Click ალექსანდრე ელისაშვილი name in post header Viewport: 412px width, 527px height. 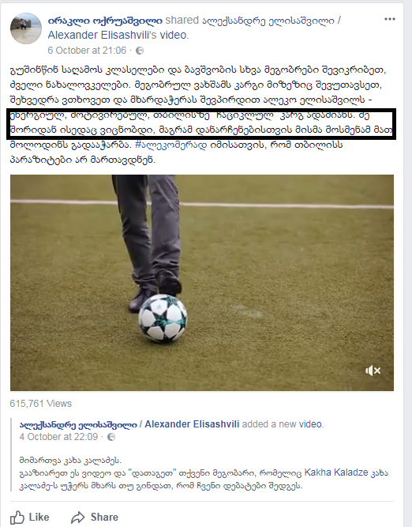[268, 21]
